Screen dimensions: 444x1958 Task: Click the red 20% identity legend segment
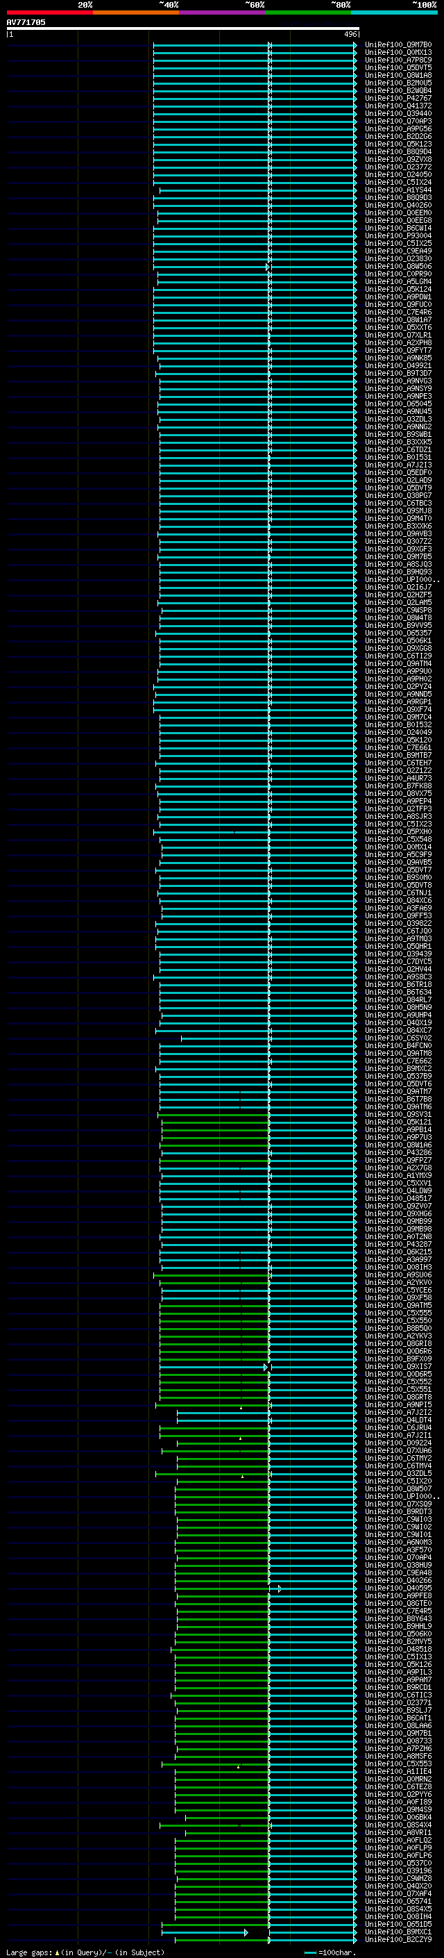tap(49, 13)
